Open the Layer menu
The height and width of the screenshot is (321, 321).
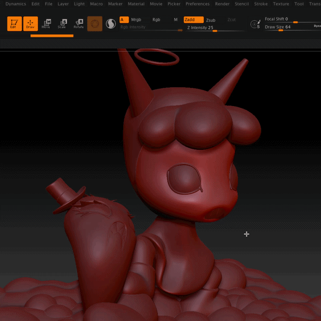point(63,4)
